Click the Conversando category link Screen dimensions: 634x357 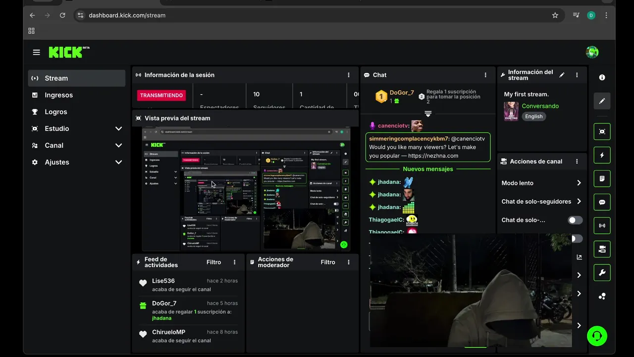click(540, 106)
